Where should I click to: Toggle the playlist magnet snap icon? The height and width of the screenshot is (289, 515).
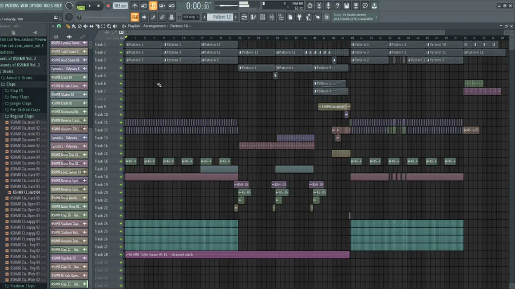[59, 26]
